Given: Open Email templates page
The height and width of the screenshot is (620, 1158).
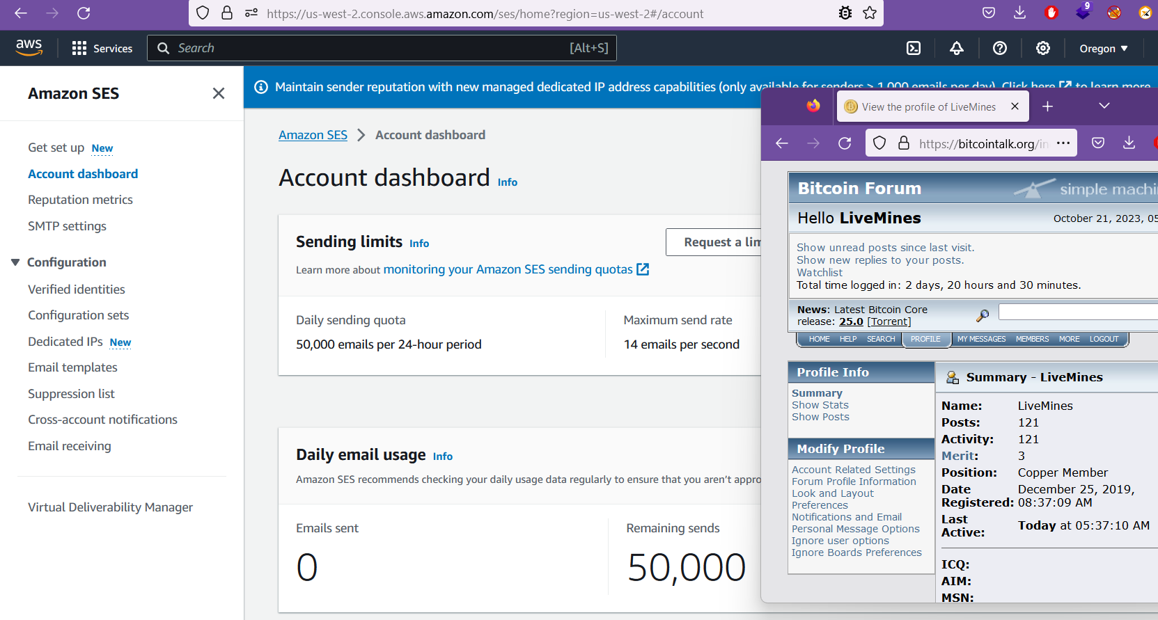Looking at the screenshot, I should click(72, 367).
